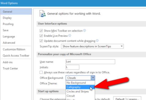Click the Office Background dropdown arrow
146x100 pixels.
point(93,78)
